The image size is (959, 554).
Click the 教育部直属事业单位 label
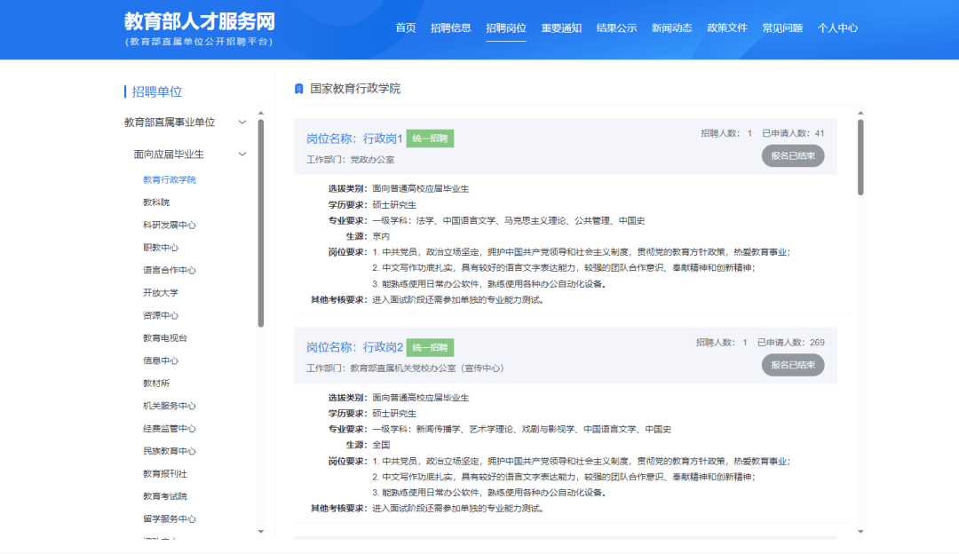pyautogui.click(x=170, y=123)
